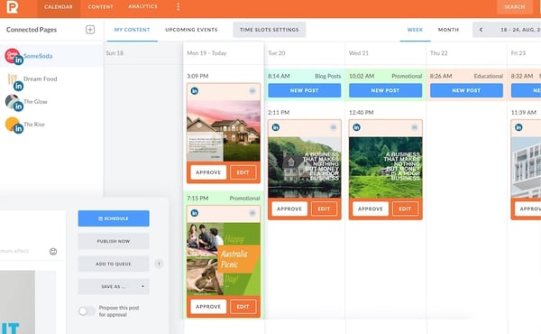Open menu icon on Wednesday 12:40 PM post
This screenshot has width=541, height=334.
click(x=415, y=127)
